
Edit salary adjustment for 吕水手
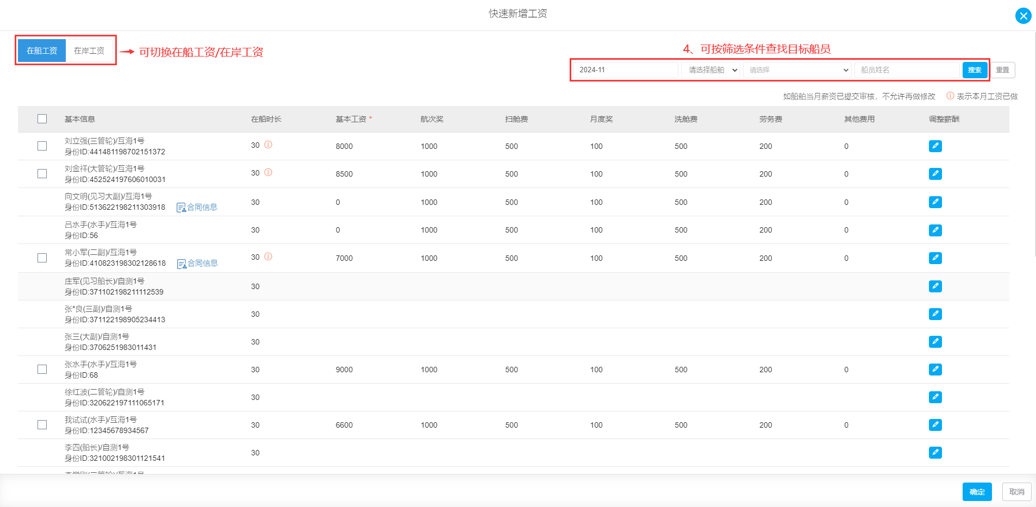(x=935, y=230)
